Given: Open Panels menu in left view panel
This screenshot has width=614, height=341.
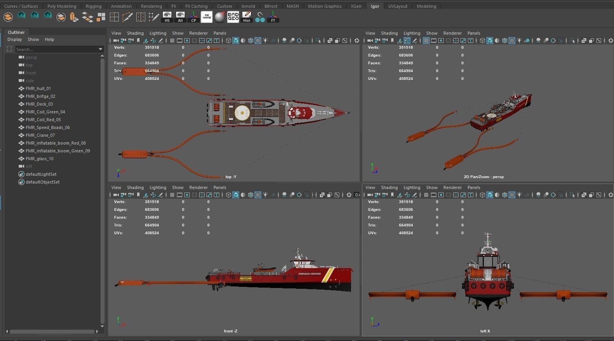Looking at the screenshot, I should (474, 187).
